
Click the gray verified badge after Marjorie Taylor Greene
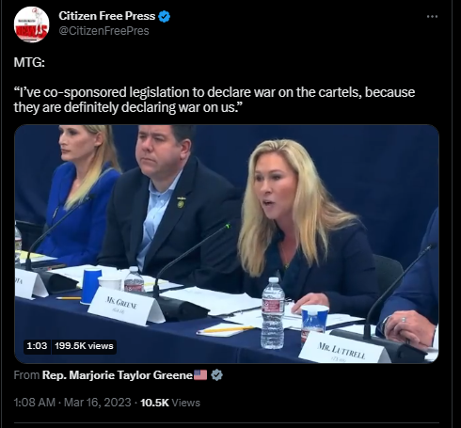tap(216, 375)
